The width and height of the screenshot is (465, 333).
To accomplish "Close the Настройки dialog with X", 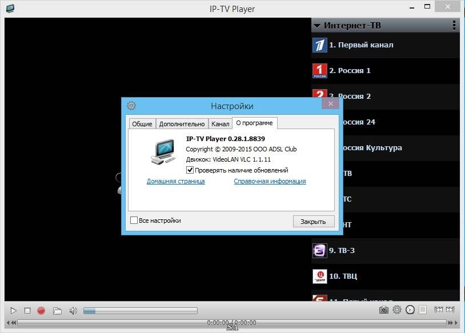I will click(x=330, y=103).
